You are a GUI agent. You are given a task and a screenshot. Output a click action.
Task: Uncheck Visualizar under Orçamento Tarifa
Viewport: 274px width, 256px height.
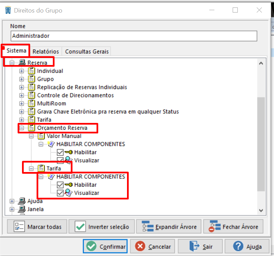point(60,193)
